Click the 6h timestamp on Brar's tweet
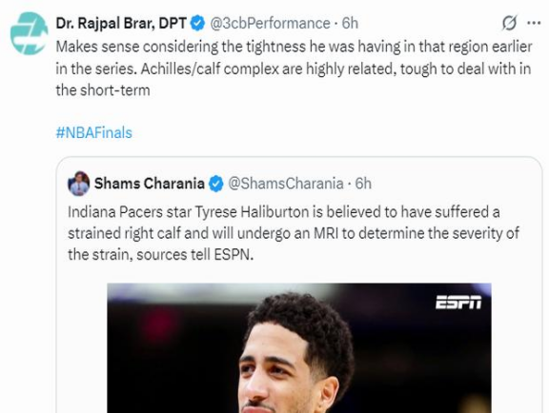This screenshot has height=413, width=549. (350, 24)
